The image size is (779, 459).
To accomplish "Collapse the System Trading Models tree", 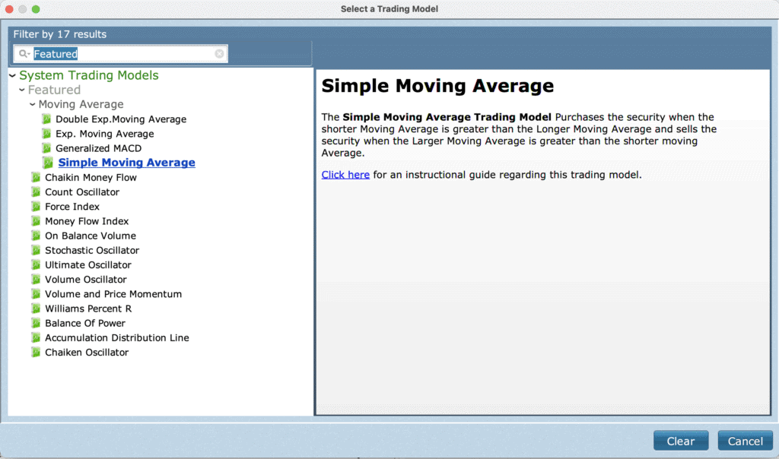I will (x=13, y=75).
